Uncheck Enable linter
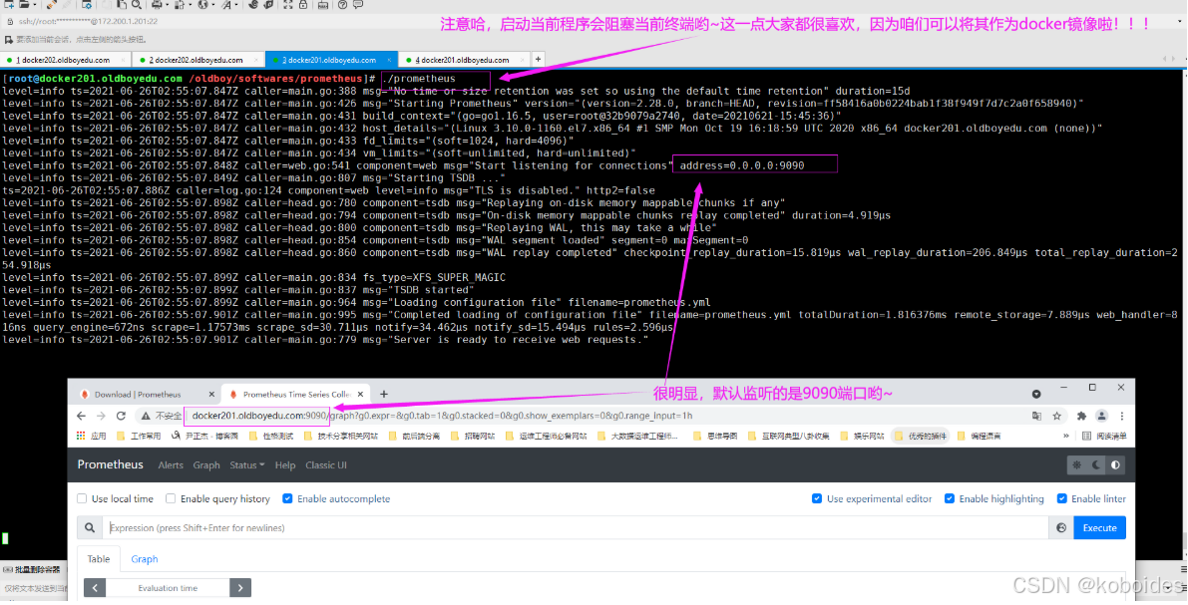Viewport: 1188px width, 605px height. 1061,498
